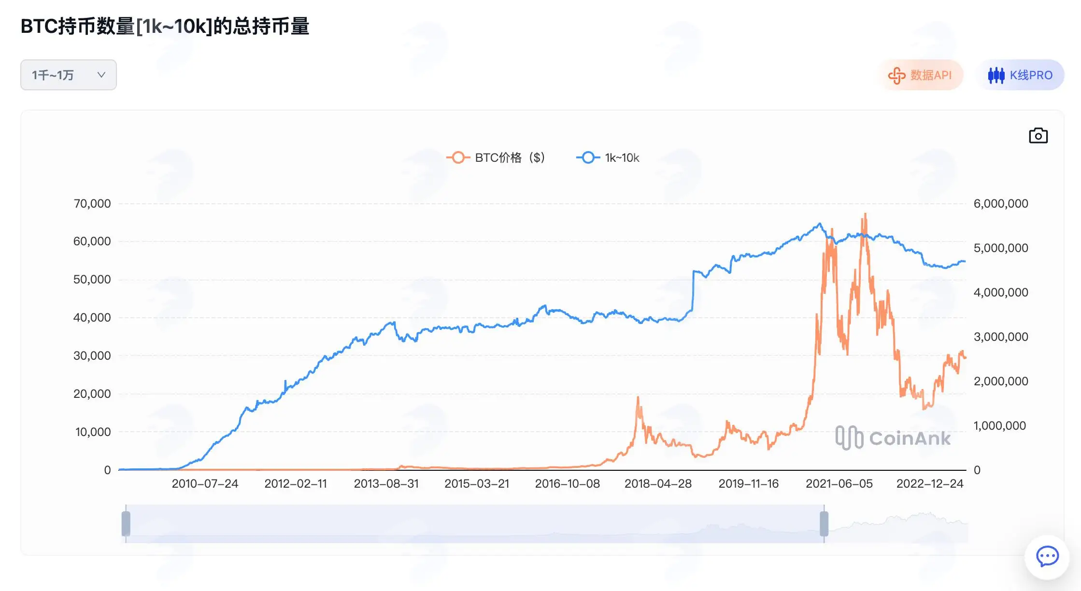Image resolution: width=1081 pixels, height=591 pixels.
Task: Click the right handle of zoom slider
Action: click(824, 524)
